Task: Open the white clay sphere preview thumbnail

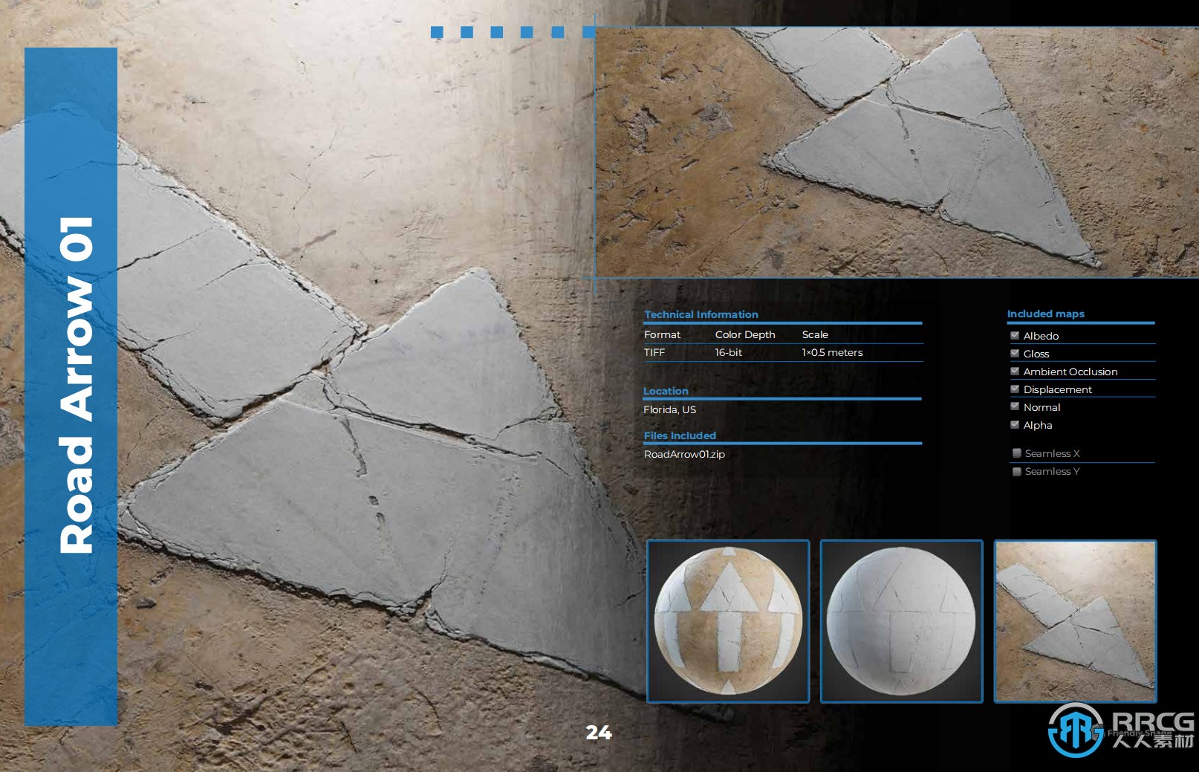Action: coord(901,621)
